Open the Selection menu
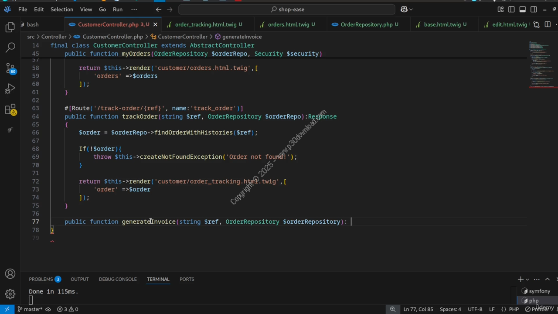 (62, 9)
